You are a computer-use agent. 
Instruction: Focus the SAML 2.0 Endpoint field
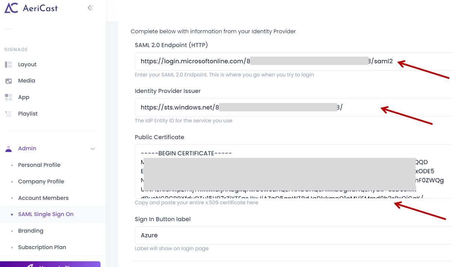pos(293,61)
